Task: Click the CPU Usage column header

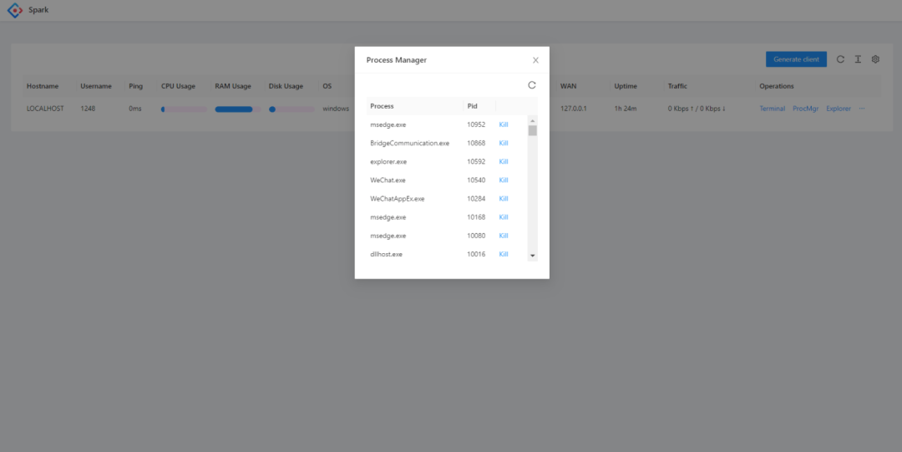Action: pos(179,86)
